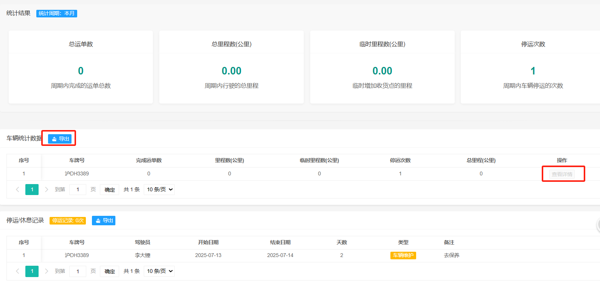The height and width of the screenshot is (285, 600).
Task: Click the 驾驶员 column header
Action: [142, 242]
